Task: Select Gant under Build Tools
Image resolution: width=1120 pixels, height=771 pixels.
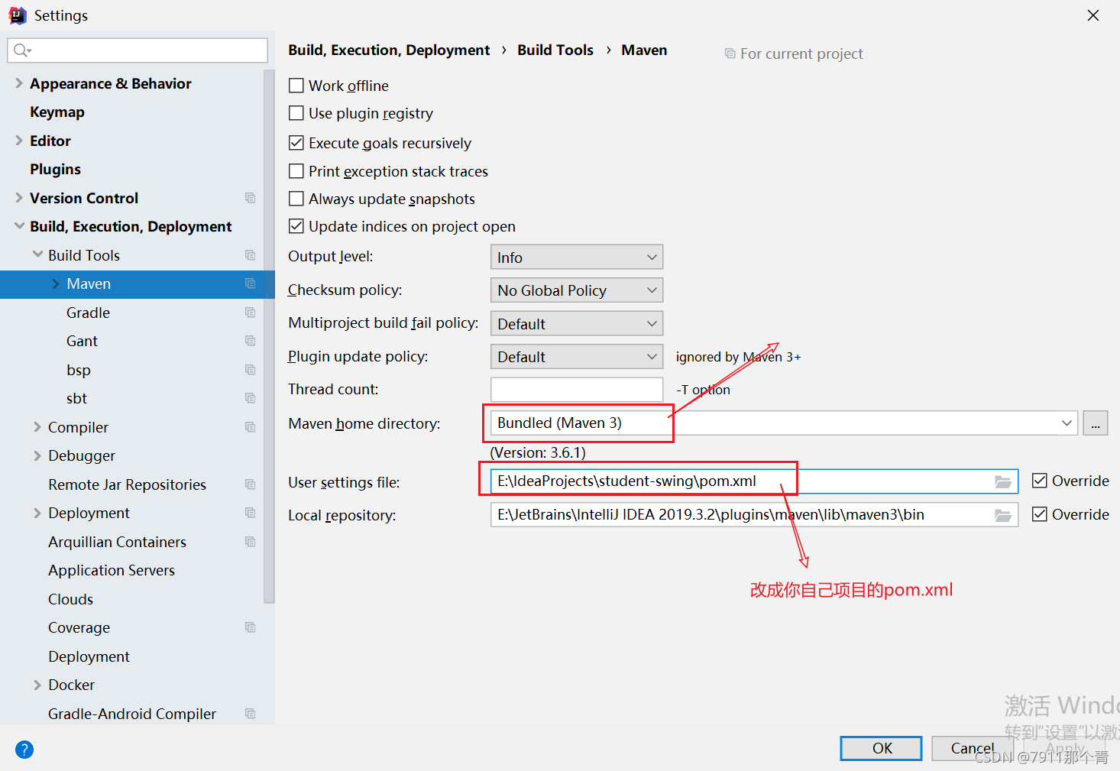Action: tap(82, 341)
